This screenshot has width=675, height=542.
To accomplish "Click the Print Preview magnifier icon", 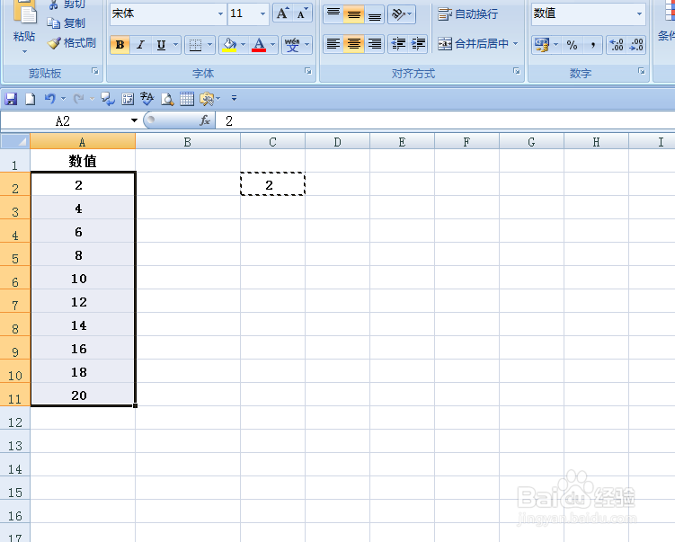I will 167,99.
